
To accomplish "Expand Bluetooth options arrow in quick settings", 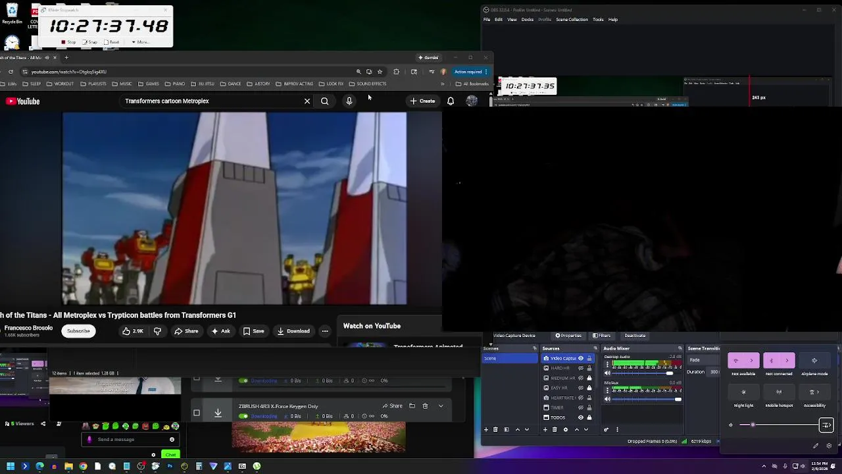I will [x=787, y=361].
